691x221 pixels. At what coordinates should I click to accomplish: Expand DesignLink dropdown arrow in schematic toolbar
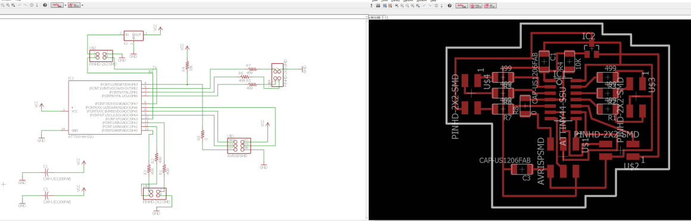click(66, 5)
